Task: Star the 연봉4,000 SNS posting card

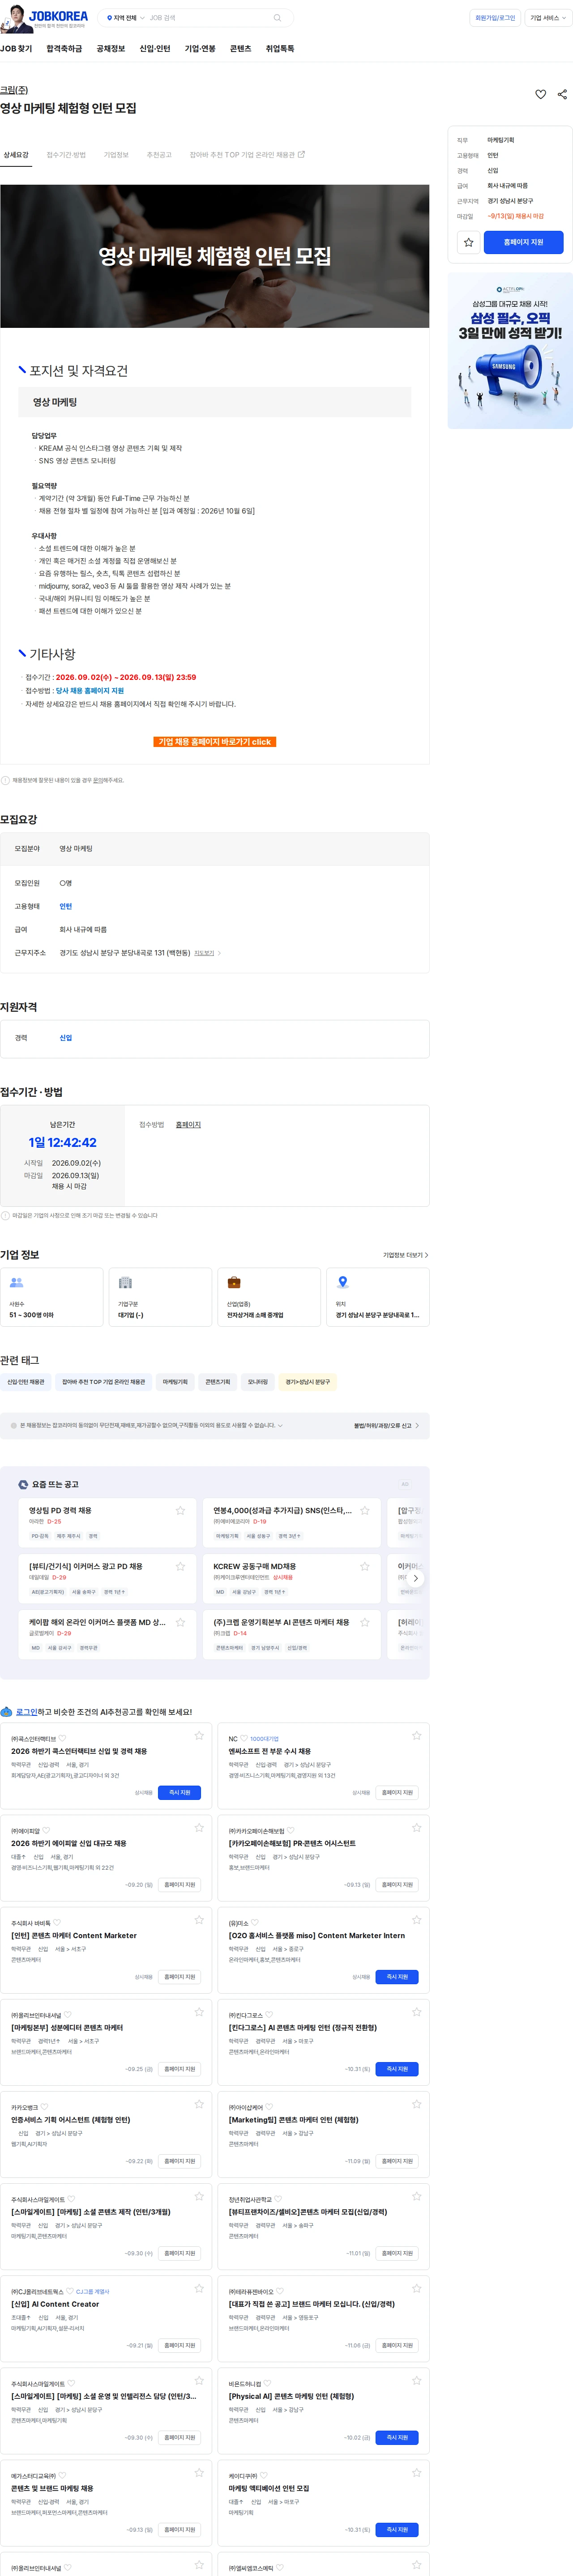Action: (365, 1510)
